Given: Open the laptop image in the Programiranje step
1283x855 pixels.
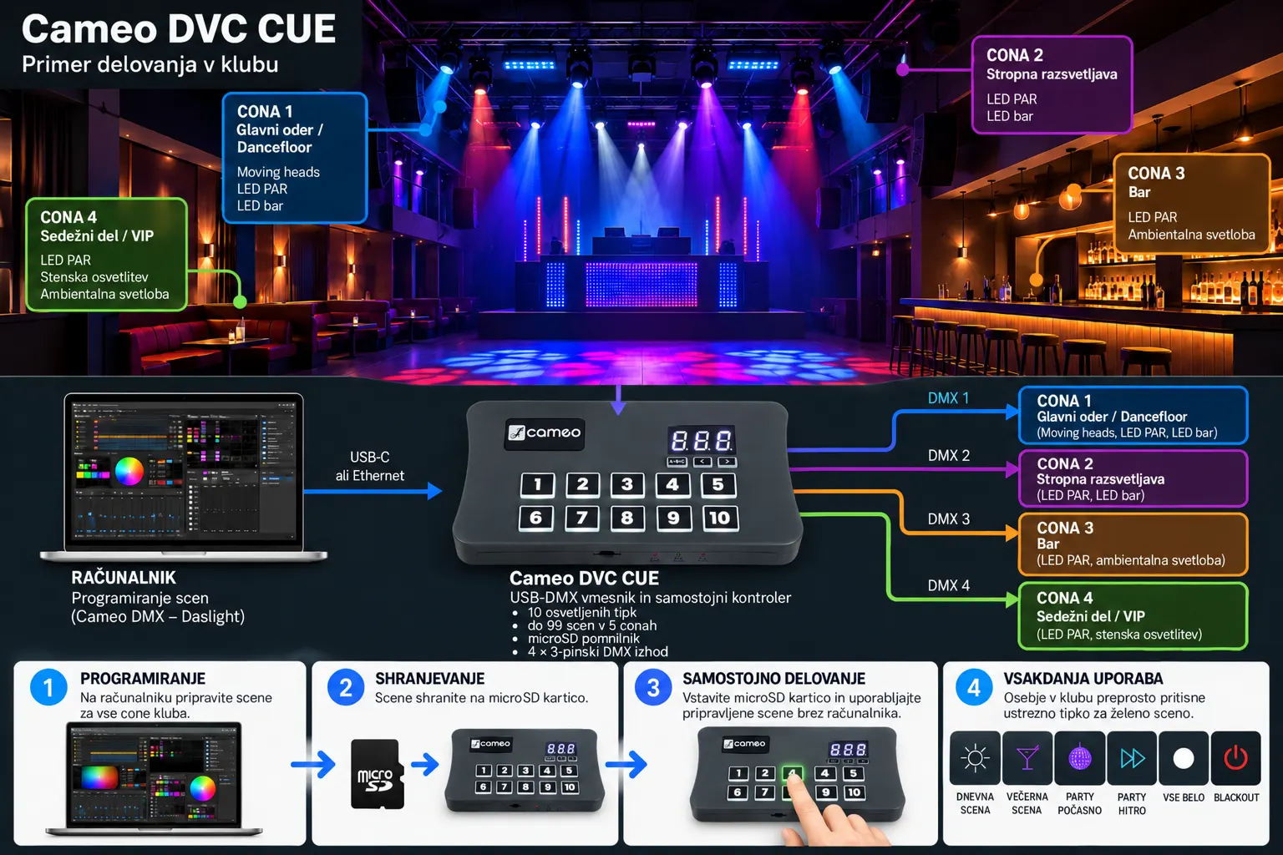Looking at the screenshot, I should pos(154,778).
